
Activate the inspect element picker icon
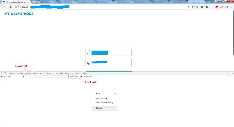click(2, 73)
